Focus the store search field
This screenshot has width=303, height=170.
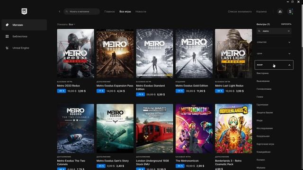(82, 11)
